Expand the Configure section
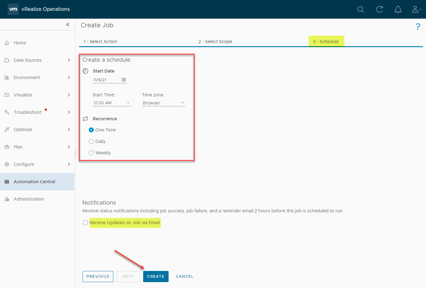Screen dimensions: 426x288 pyautogui.click(x=24, y=164)
